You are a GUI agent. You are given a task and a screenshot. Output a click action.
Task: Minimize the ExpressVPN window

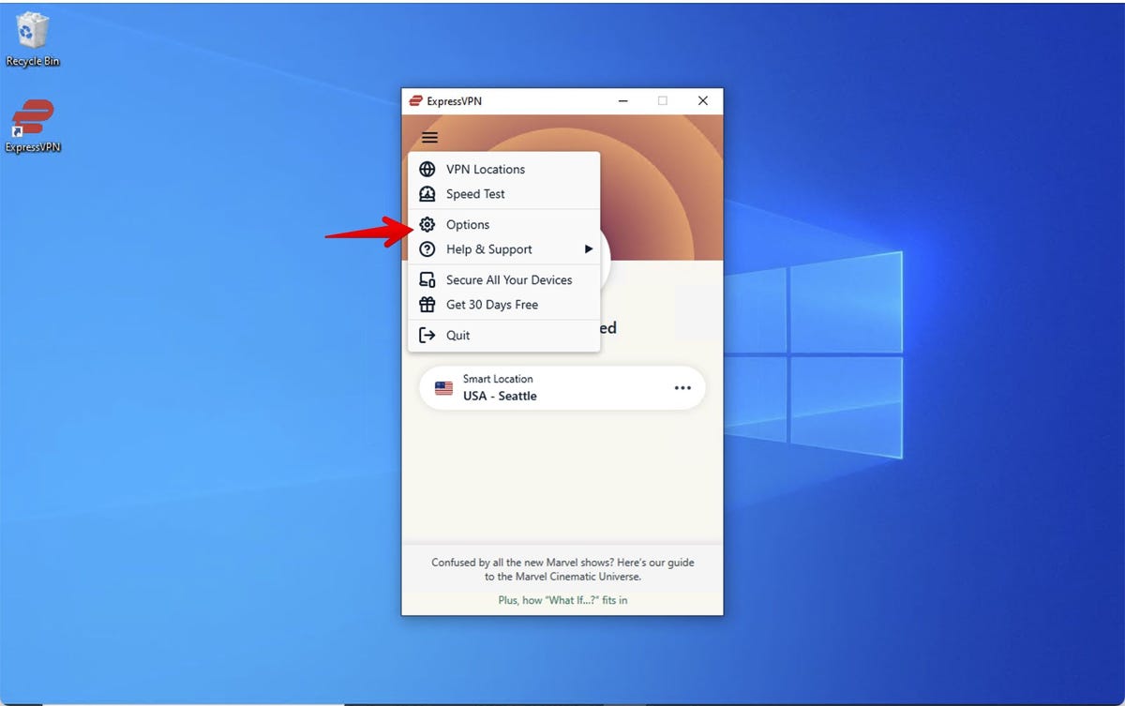[622, 101]
